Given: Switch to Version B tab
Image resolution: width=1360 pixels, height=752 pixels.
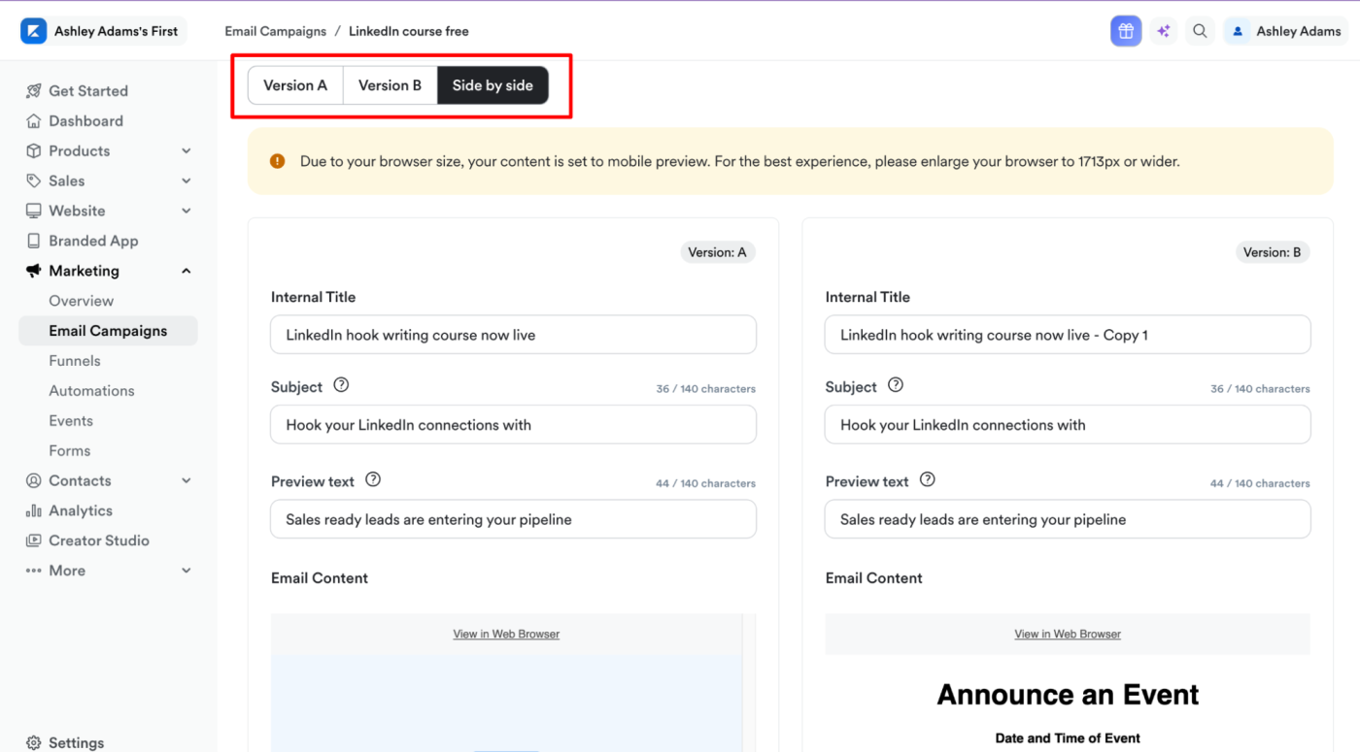Looking at the screenshot, I should (x=390, y=85).
